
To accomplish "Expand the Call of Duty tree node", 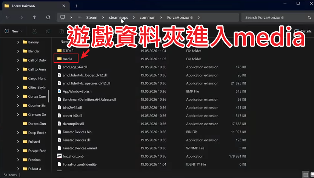I will click(x=18, y=60).
